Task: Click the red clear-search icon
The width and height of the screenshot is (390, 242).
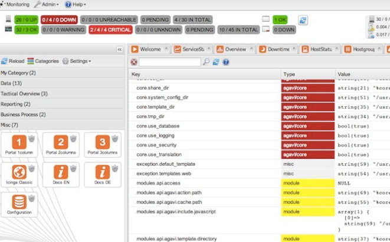Action: [134, 62]
